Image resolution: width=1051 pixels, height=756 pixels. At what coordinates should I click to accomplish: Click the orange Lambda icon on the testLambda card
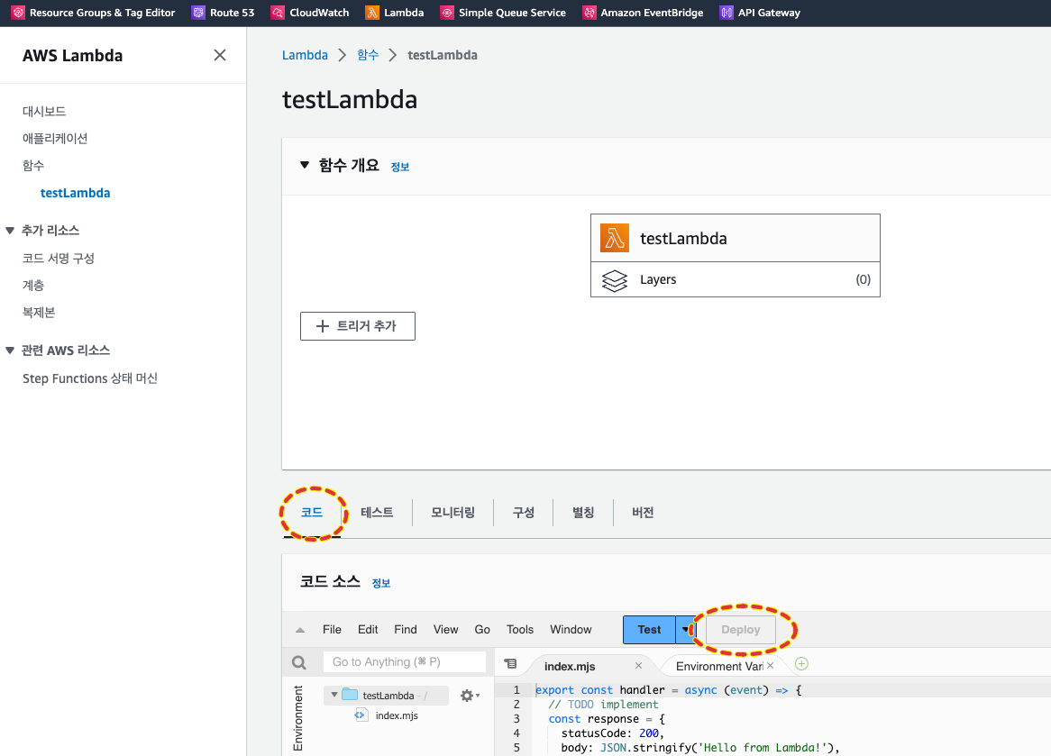pos(615,238)
